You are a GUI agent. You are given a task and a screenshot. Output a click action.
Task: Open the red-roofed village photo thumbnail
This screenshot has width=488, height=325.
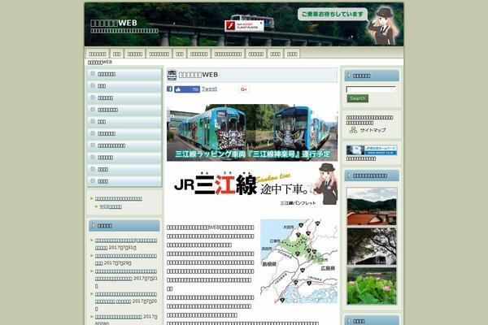click(x=372, y=206)
